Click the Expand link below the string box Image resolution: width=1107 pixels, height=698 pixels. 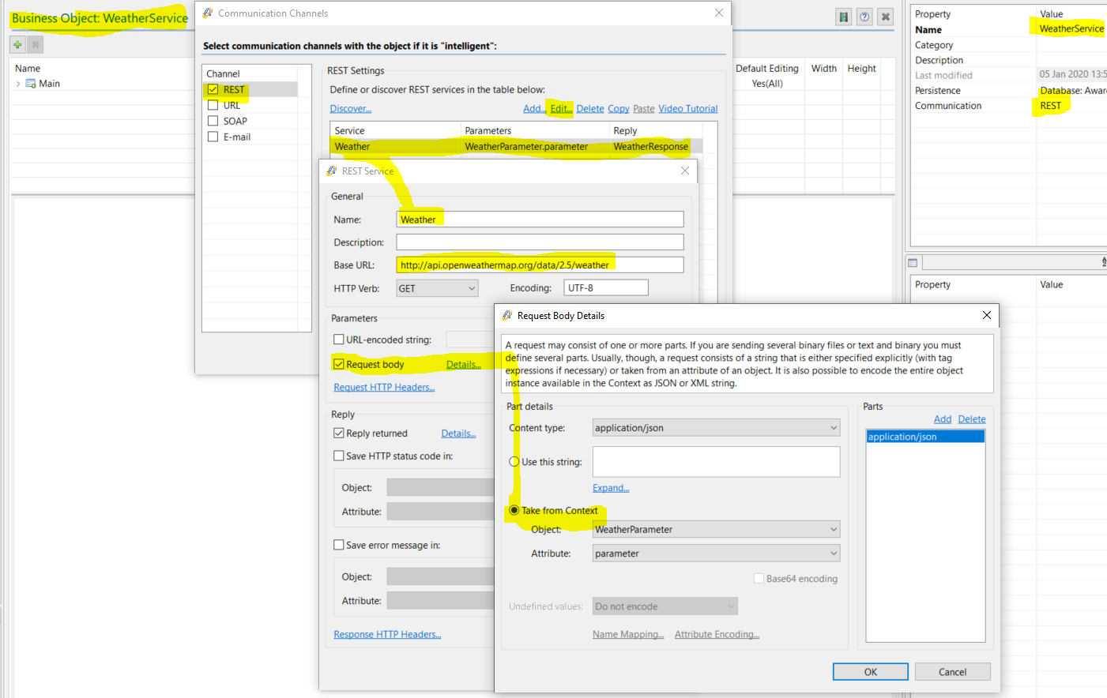pyautogui.click(x=611, y=488)
